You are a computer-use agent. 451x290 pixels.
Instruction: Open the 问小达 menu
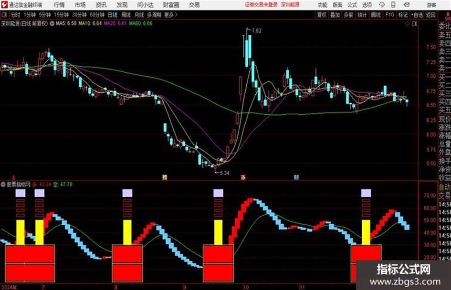tap(145, 5)
